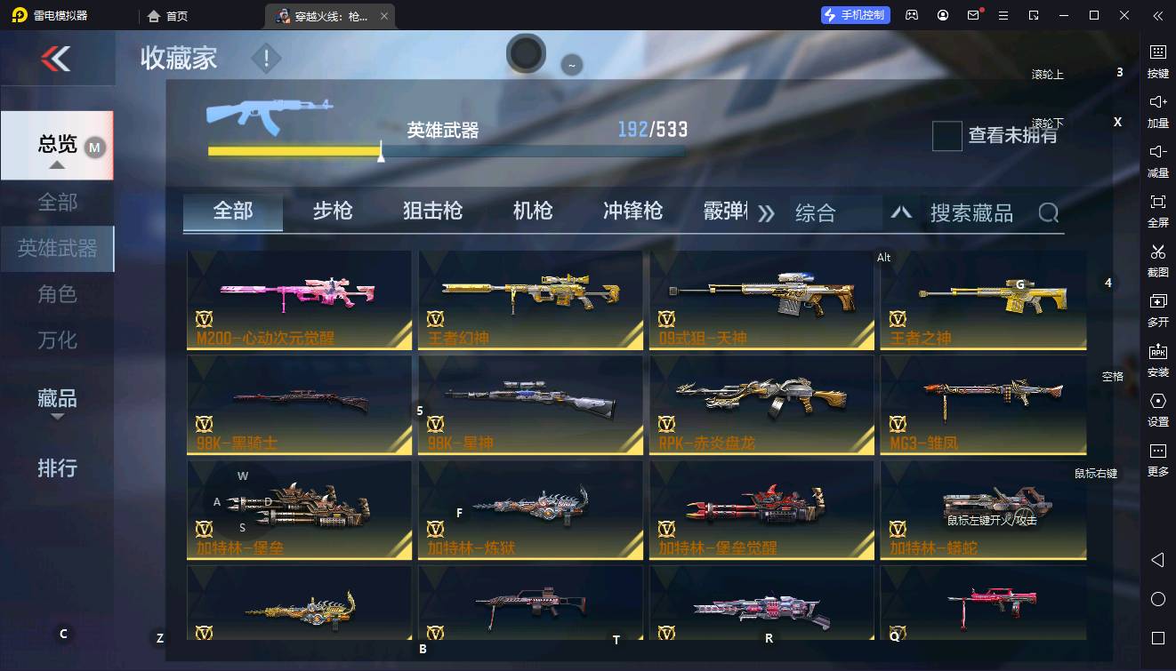Open emulator 设置 hexagon icon
The height and width of the screenshot is (671, 1176).
click(x=1158, y=409)
